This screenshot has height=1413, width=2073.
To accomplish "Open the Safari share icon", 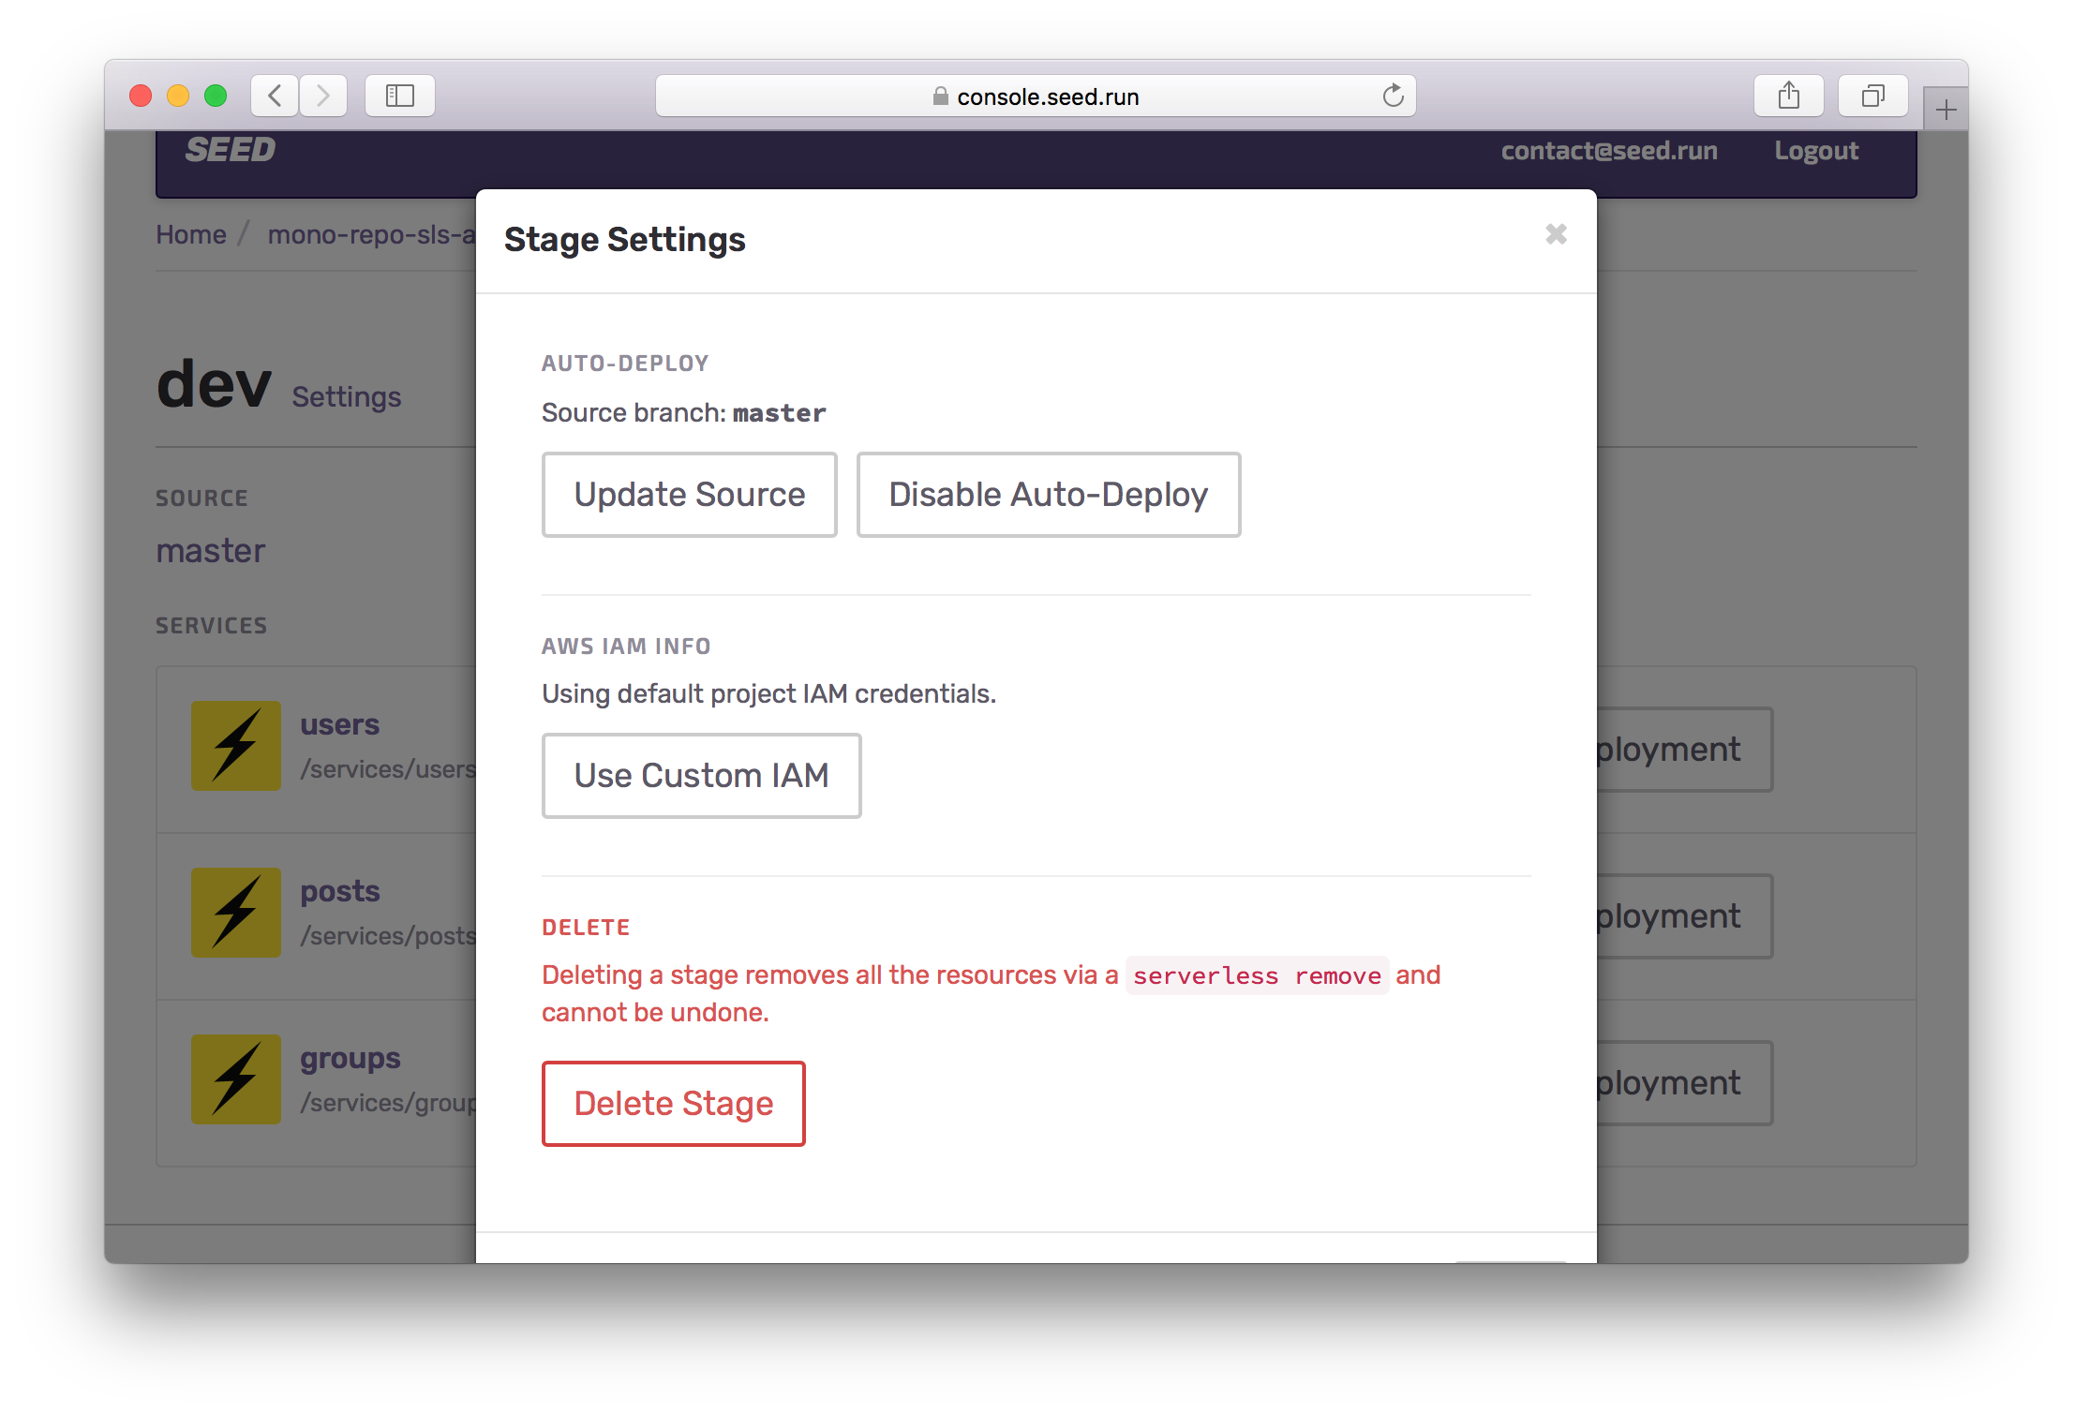I will [x=1788, y=96].
